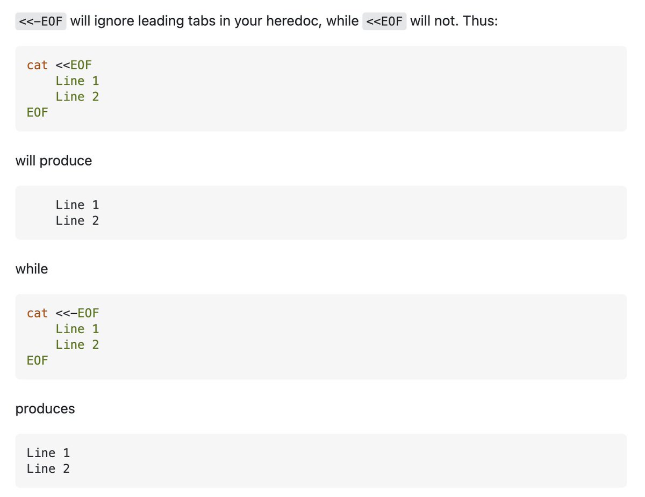
Task: Click indented 'Line 2' in first code block
Action: [x=77, y=97]
